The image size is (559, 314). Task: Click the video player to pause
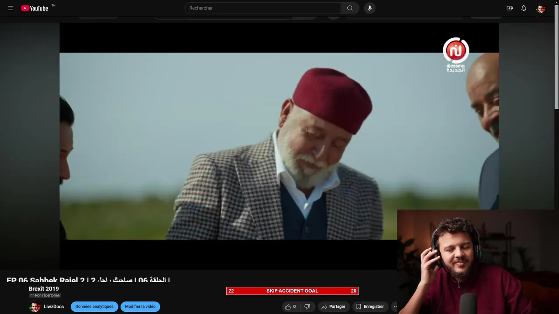point(279,146)
